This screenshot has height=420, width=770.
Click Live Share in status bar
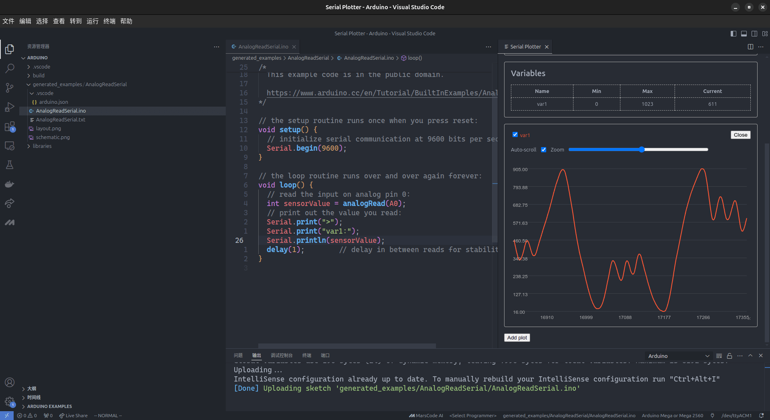coord(73,416)
